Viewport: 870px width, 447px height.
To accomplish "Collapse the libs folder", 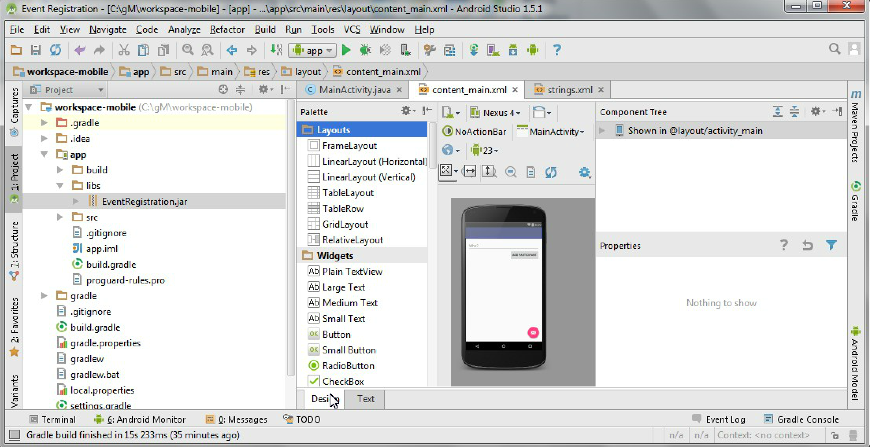I will (x=60, y=186).
